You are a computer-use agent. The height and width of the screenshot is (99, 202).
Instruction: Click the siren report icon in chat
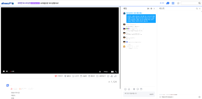[x=129, y=89]
